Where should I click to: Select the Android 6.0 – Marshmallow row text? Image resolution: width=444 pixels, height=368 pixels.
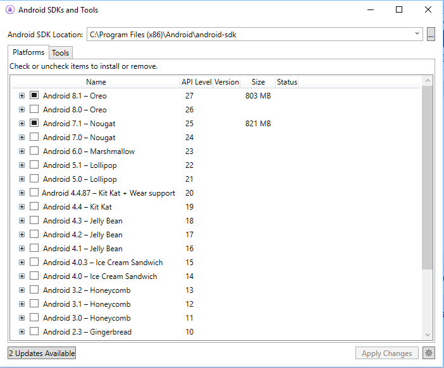click(89, 151)
